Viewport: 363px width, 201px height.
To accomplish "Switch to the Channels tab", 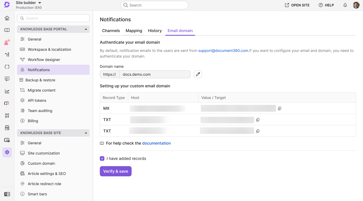I will (111, 31).
